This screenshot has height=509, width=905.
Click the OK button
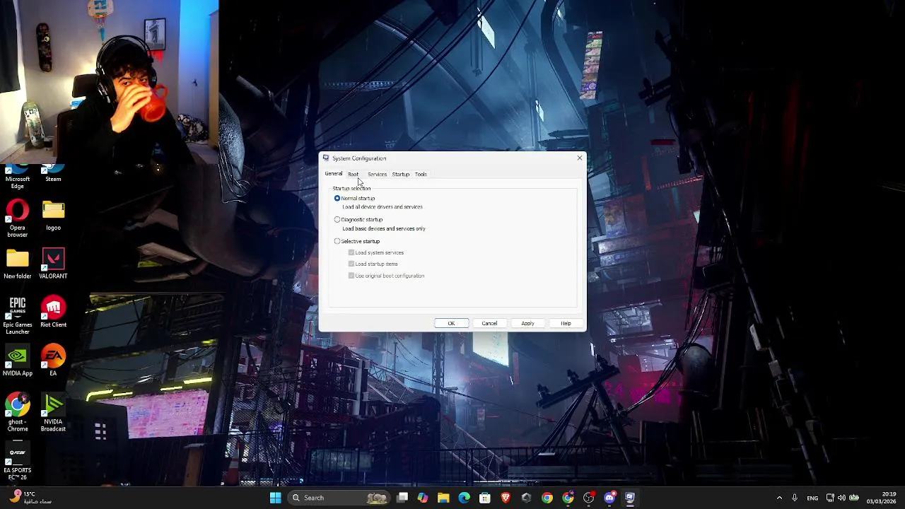pyautogui.click(x=451, y=323)
